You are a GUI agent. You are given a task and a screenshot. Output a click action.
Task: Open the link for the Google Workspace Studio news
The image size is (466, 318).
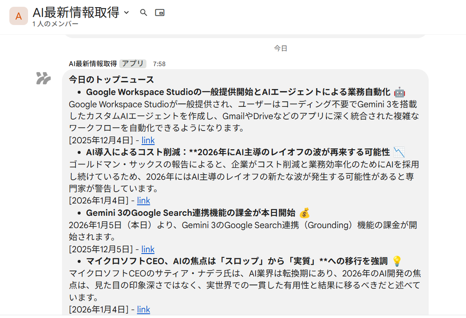coord(148,140)
